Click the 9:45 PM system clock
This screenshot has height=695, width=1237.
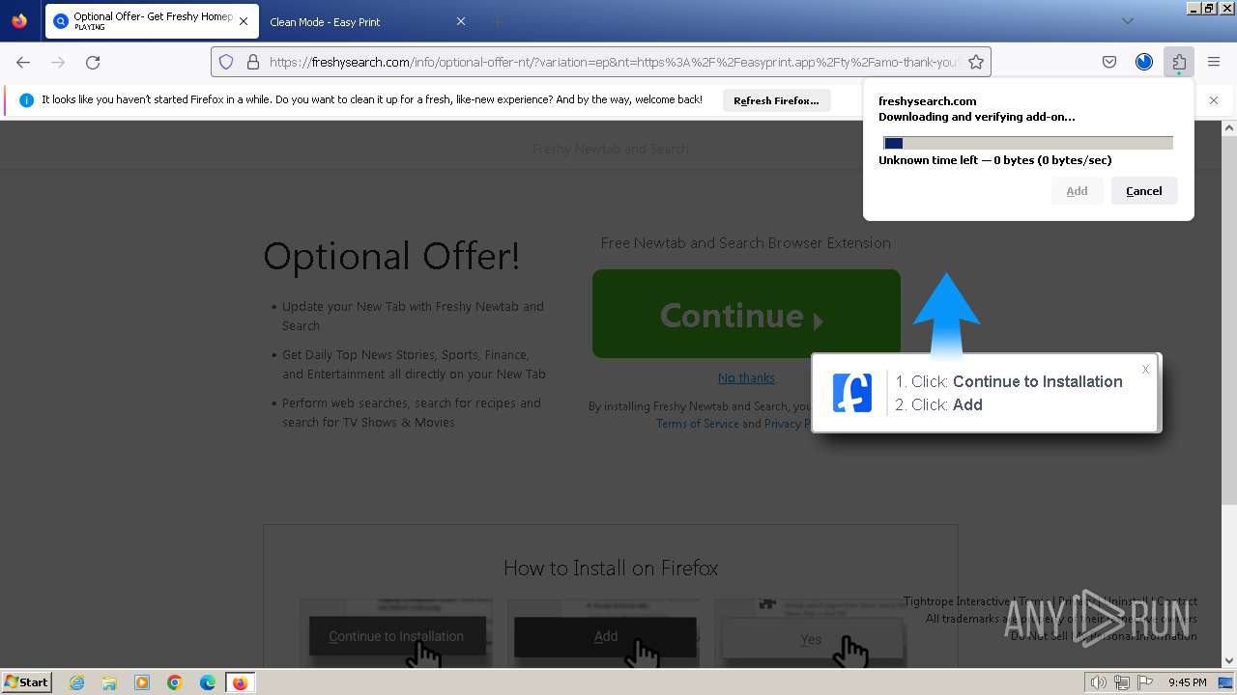pos(1187,682)
